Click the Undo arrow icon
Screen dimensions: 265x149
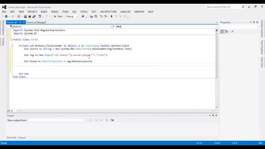click(40, 17)
